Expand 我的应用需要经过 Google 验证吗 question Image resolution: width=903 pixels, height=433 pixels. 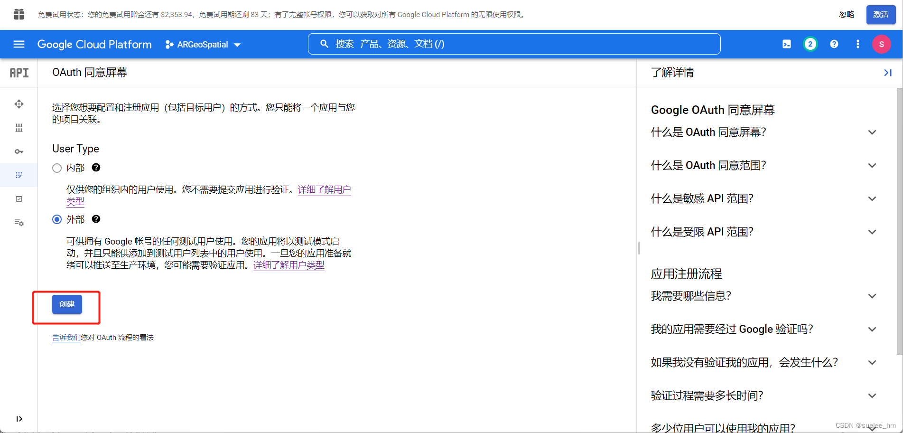click(x=764, y=329)
